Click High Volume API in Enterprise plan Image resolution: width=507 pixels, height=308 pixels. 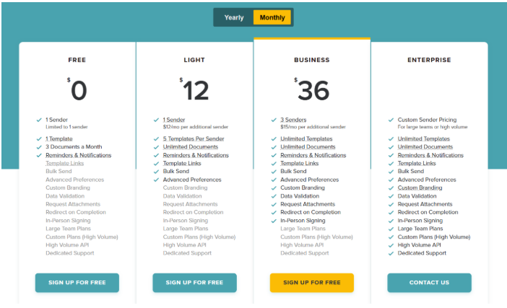tap(422, 245)
